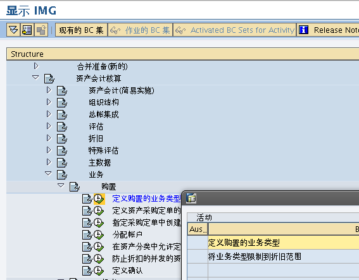Open the 定义购置的业务类型 link in tree

(x=146, y=198)
